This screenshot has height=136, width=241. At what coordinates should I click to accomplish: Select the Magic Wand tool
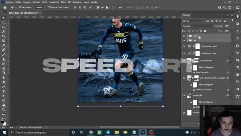(3, 32)
